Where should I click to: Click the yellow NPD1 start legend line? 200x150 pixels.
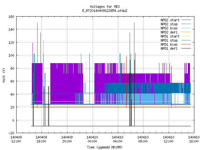click(186, 36)
